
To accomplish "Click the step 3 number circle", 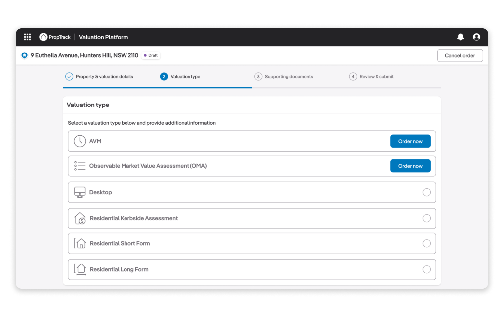I will (258, 77).
